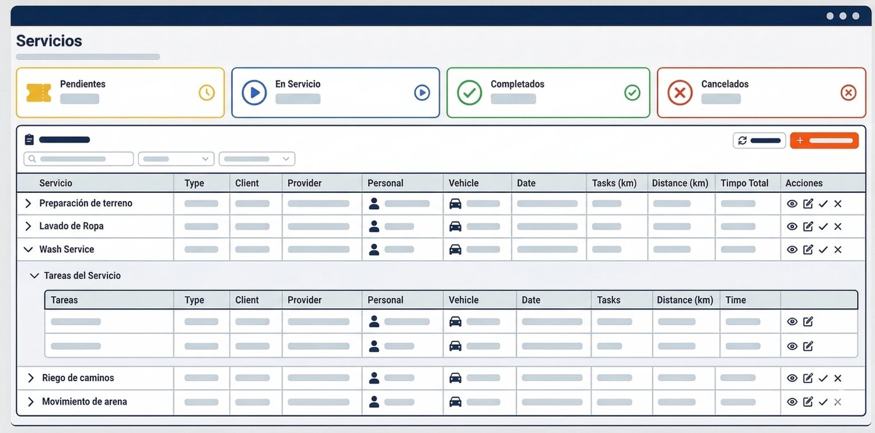The width and height of the screenshot is (875, 433).
Task: View the first task under Tareas del Servicio
Action: (x=792, y=322)
